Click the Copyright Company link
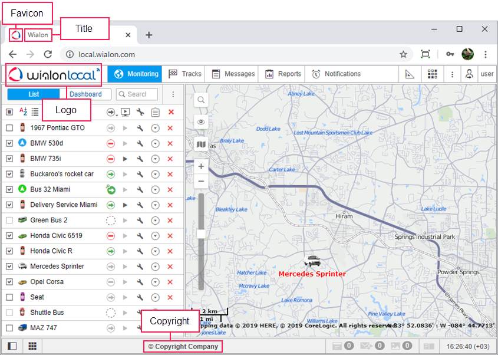This screenshot has height=355, width=498. [x=183, y=346]
